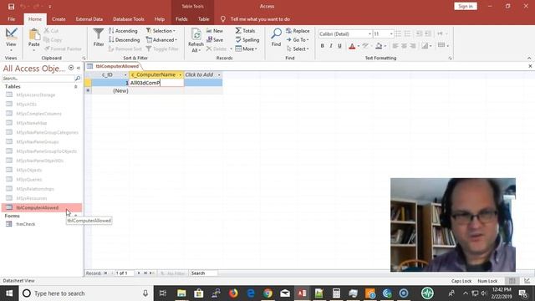Open the More records dropdown
535x301 pixels.
[247, 49]
